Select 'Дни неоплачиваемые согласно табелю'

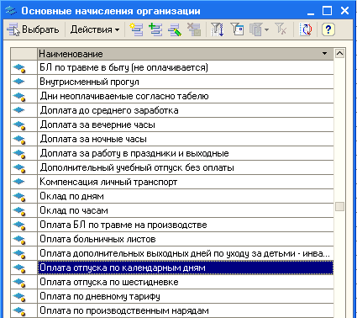(x=186, y=96)
